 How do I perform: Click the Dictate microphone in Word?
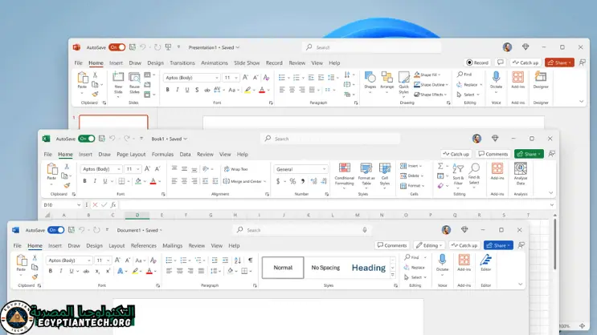[442, 263]
